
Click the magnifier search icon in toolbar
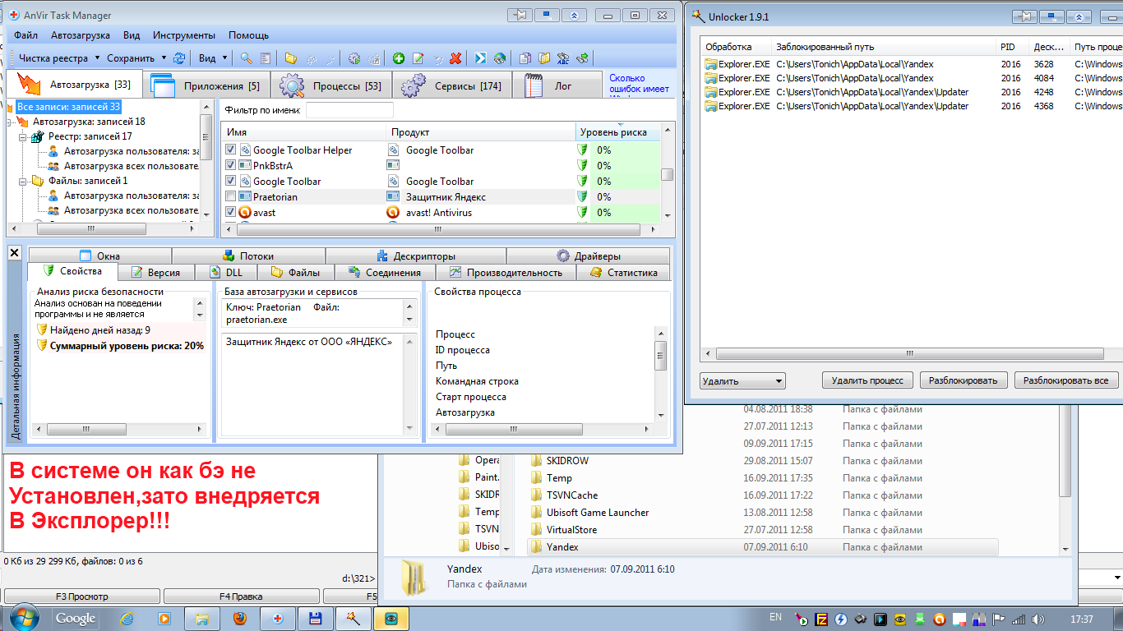click(246, 58)
